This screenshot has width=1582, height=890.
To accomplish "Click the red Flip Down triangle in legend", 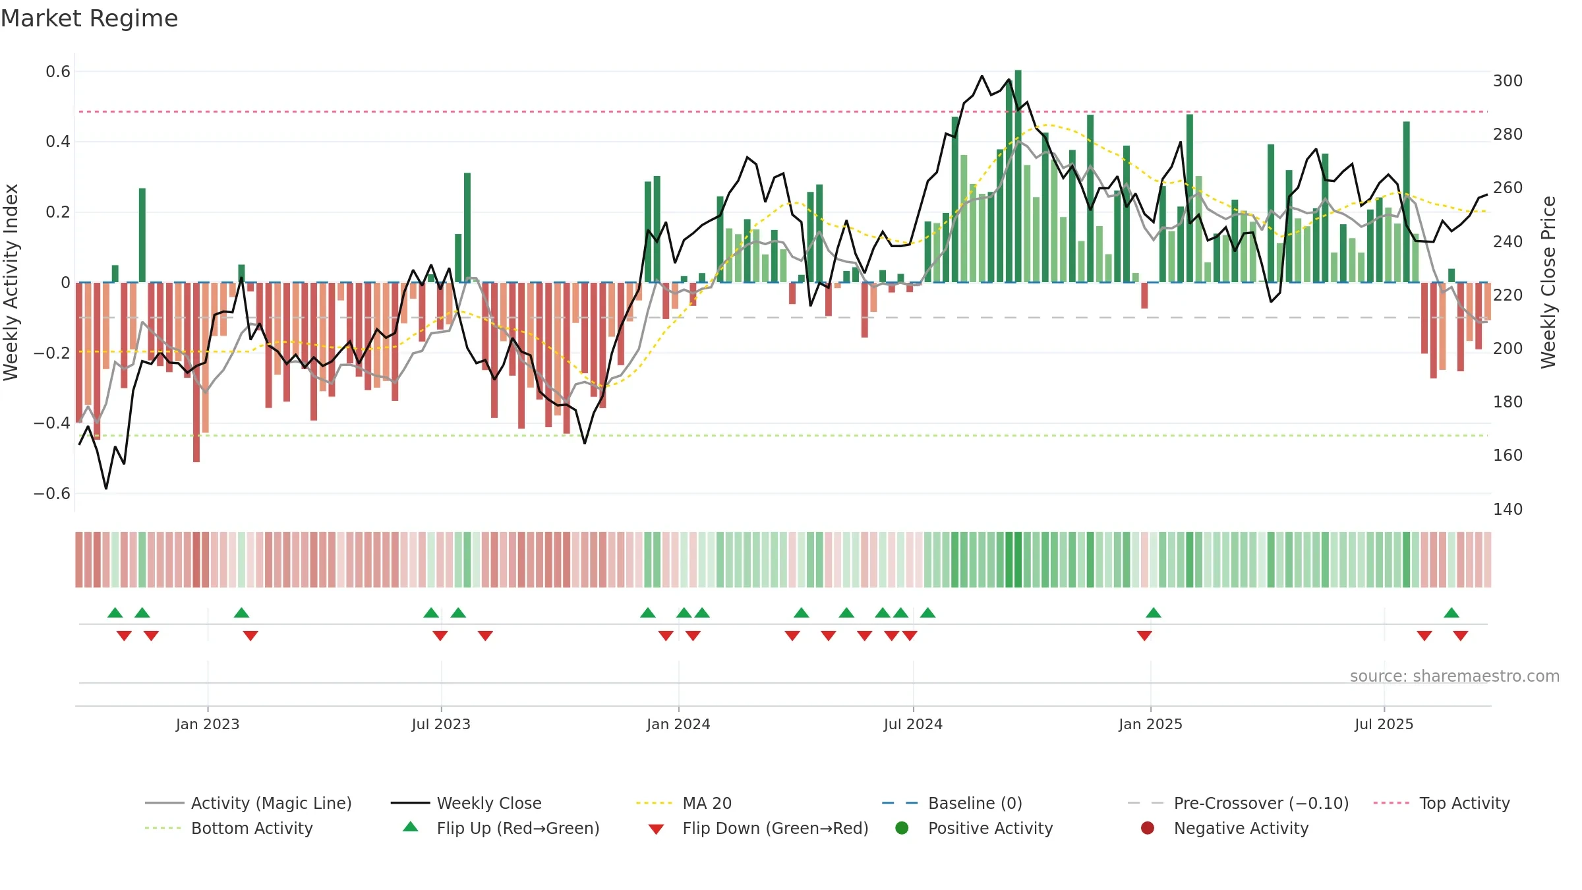I will pos(656,829).
